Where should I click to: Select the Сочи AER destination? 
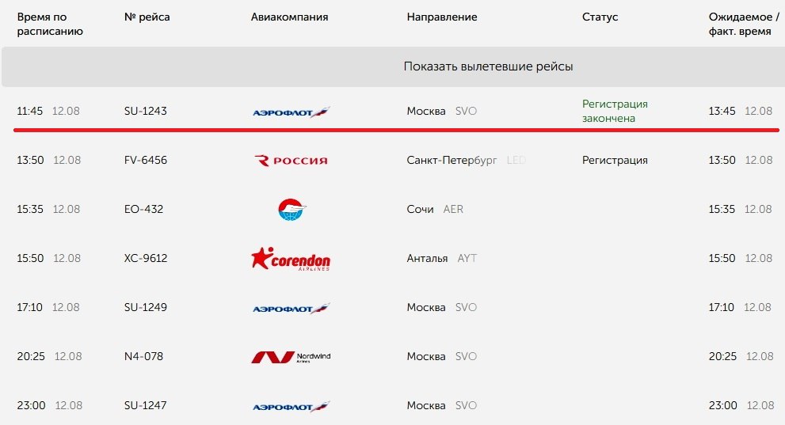click(435, 209)
